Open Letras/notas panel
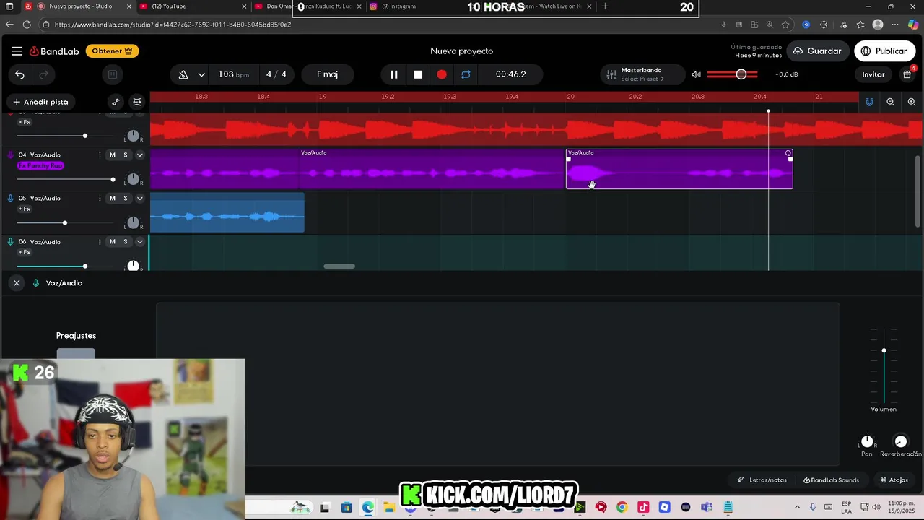This screenshot has width=924, height=520. click(x=762, y=480)
